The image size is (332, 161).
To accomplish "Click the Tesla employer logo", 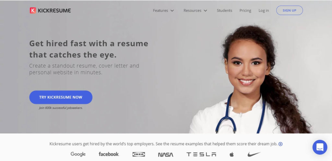I will click(201, 154).
